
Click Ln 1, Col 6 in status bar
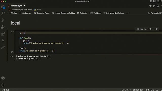pos(126,90)
